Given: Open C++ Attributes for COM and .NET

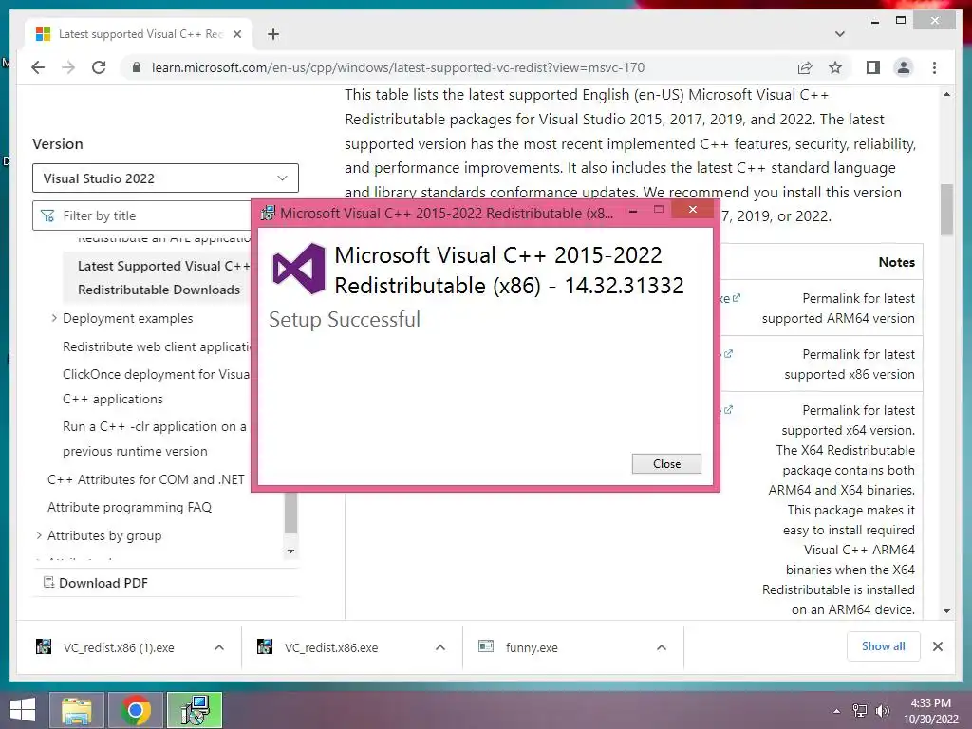Looking at the screenshot, I should pos(145,479).
